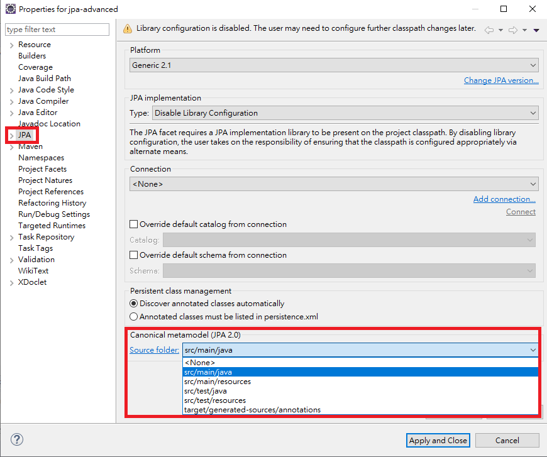This screenshot has width=547, height=457.
Task: Choose src/test/java in the list
Action: click(360, 391)
